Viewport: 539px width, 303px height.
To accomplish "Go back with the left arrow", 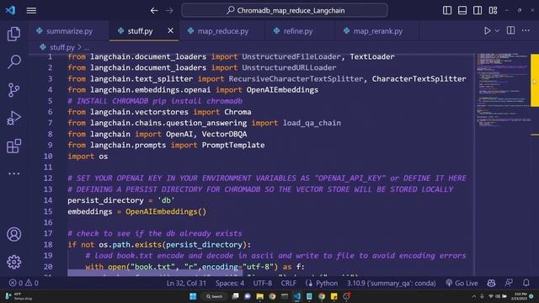I will pyautogui.click(x=154, y=11).
